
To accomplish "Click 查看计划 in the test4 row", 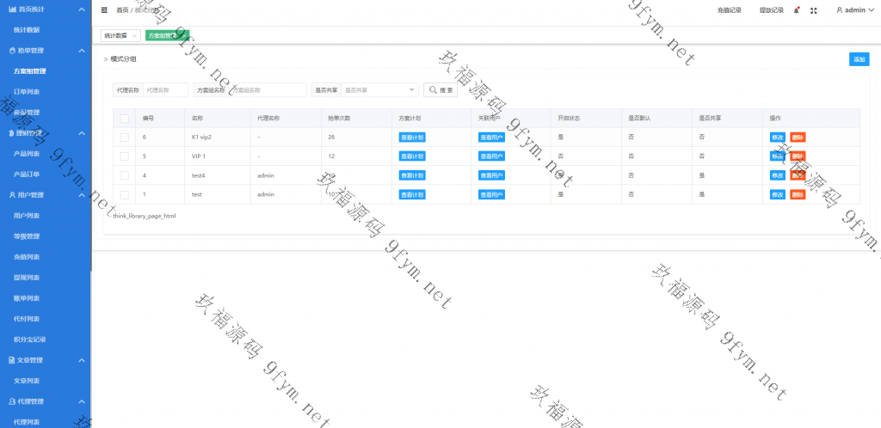I will pyautogui.click(x=412, y=175).
